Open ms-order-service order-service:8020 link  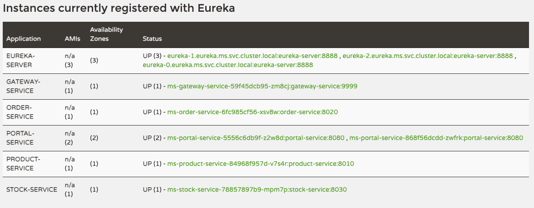click(x=252, y=112)
